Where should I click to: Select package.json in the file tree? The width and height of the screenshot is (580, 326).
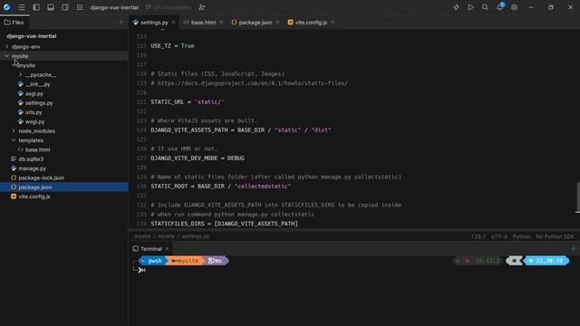35,187
